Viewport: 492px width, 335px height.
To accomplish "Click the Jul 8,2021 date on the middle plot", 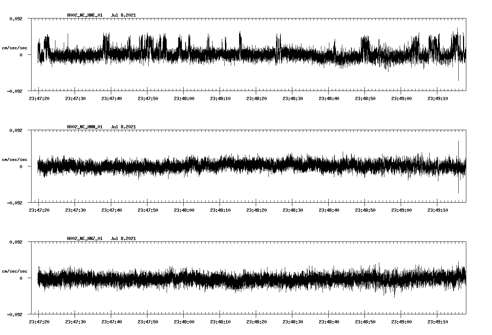I will 124,127.
